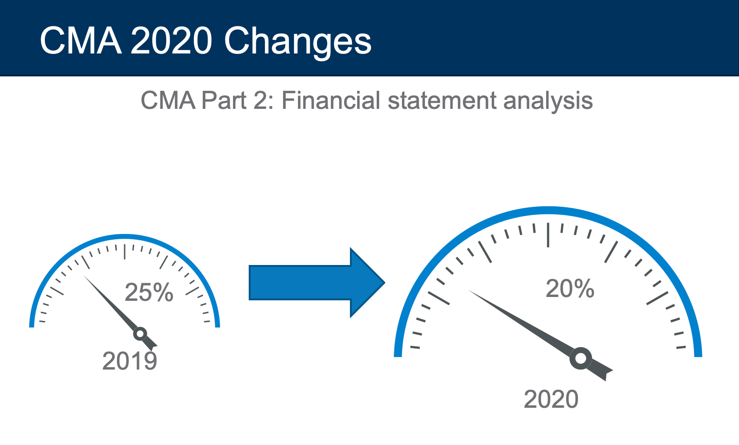Select the 2020 year label

[x=551, y=399]
